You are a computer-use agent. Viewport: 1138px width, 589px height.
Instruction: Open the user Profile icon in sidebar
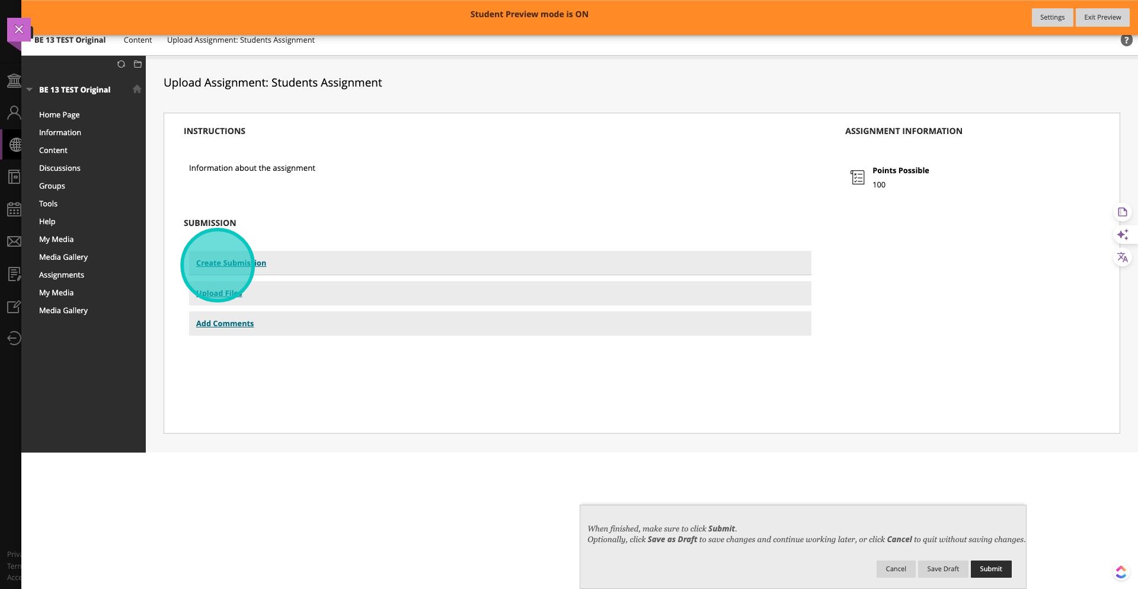[x=14, y=113]
